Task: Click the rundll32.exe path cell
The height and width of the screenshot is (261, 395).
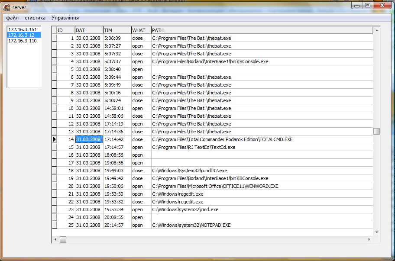Action: click(x=262, y=171)
